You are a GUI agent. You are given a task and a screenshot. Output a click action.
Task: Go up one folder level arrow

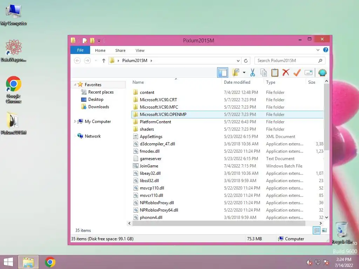[103, 61]
